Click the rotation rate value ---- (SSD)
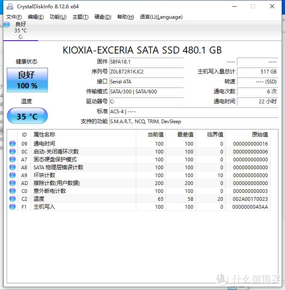 tap(258, 82)
